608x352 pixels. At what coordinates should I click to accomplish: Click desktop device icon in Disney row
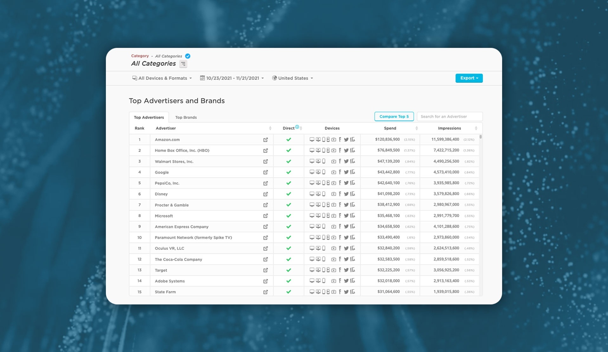point(312,194)
